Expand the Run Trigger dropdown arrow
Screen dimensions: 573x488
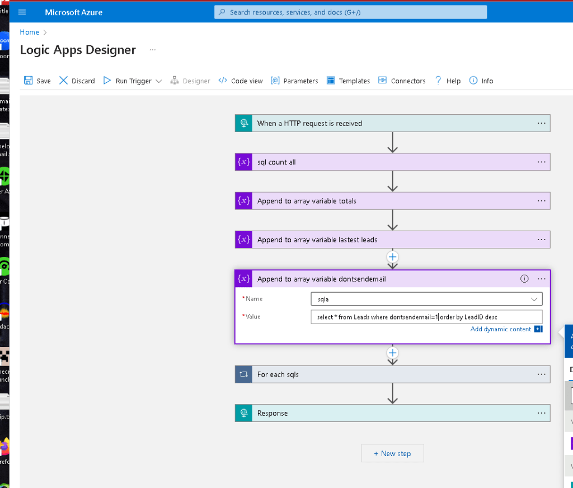(x=158, y=81)
